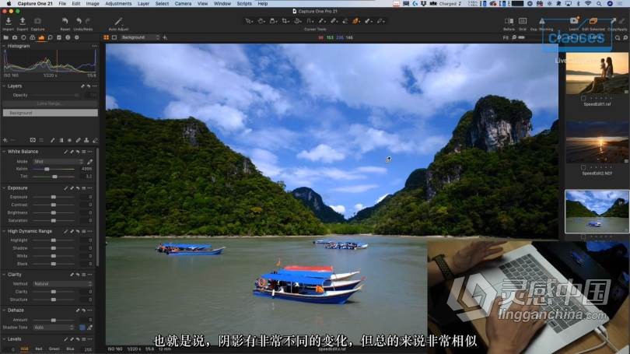Open the White Balance Mode dropdown
The image size is (630, 354).
(x=58, y=162)
